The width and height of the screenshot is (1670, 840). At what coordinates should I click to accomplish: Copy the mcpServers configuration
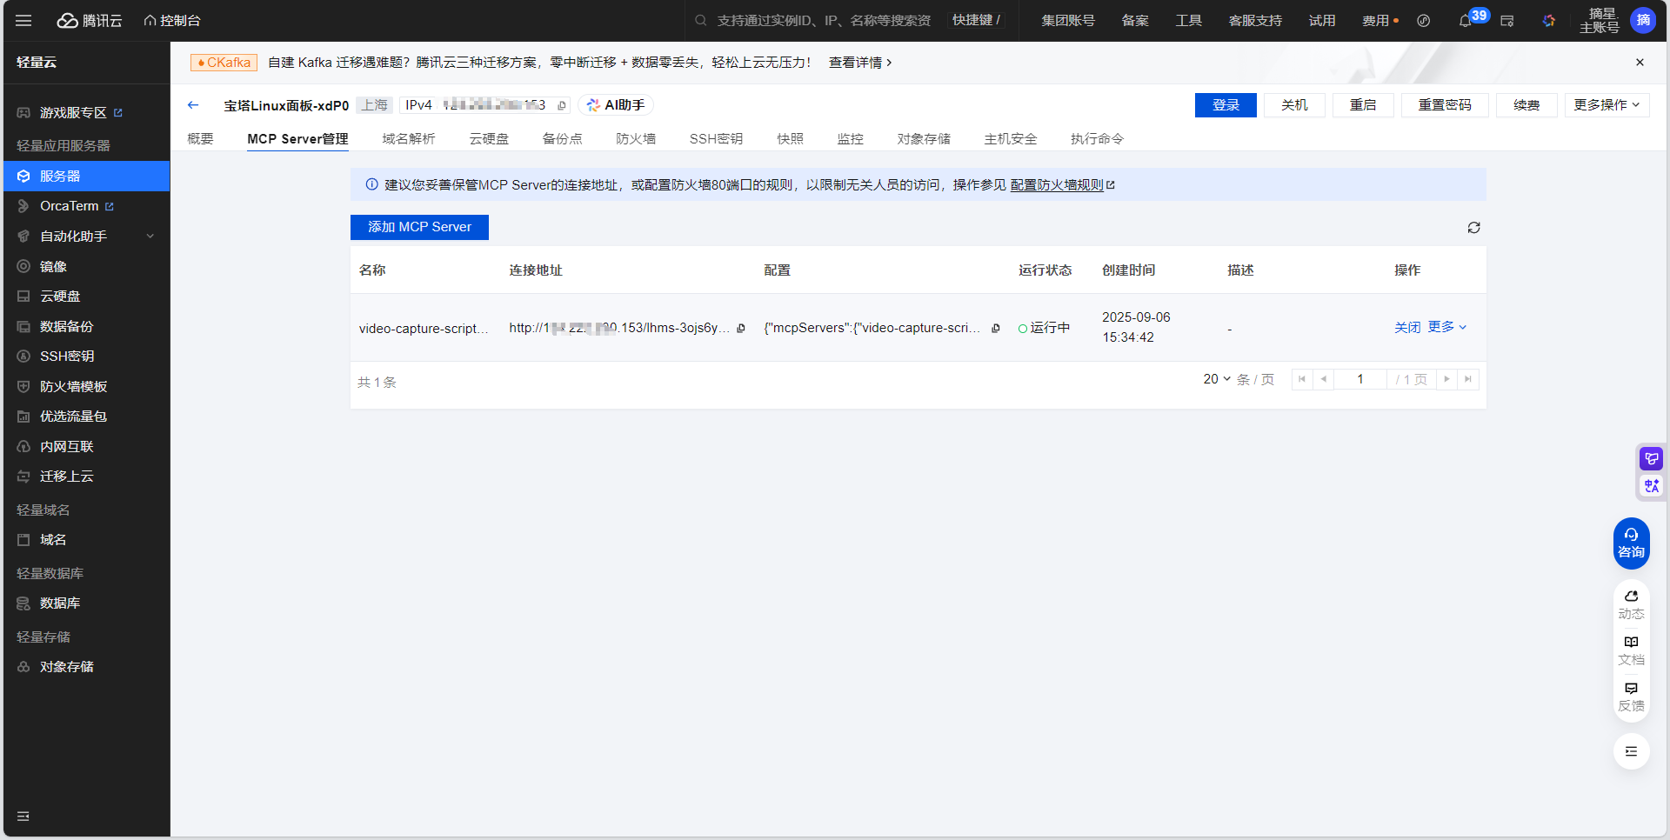(996, 329)
